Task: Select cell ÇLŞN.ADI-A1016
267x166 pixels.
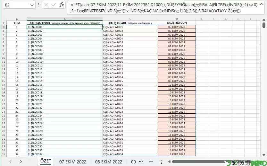Action: (x=130, y=85)
